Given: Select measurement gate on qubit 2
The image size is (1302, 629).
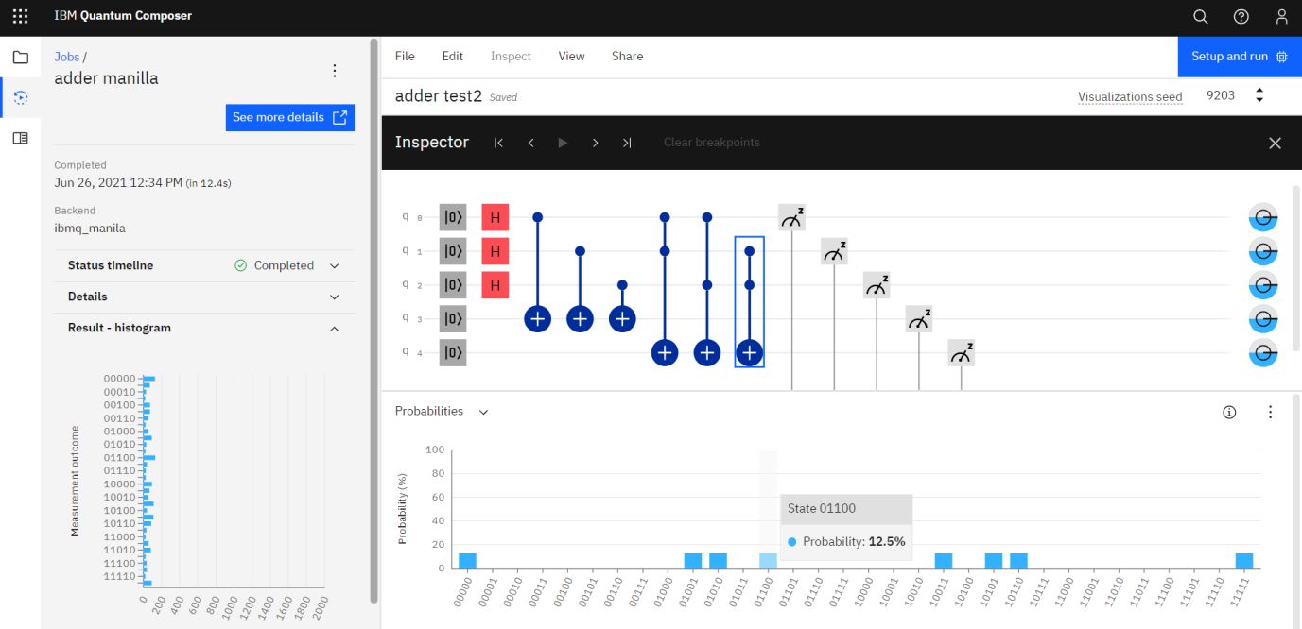Looking at the screenshot, I should [x=877, y=284].
